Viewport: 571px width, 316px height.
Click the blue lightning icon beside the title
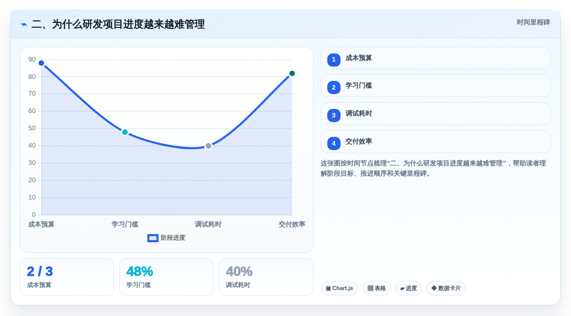tap(24, 24)
